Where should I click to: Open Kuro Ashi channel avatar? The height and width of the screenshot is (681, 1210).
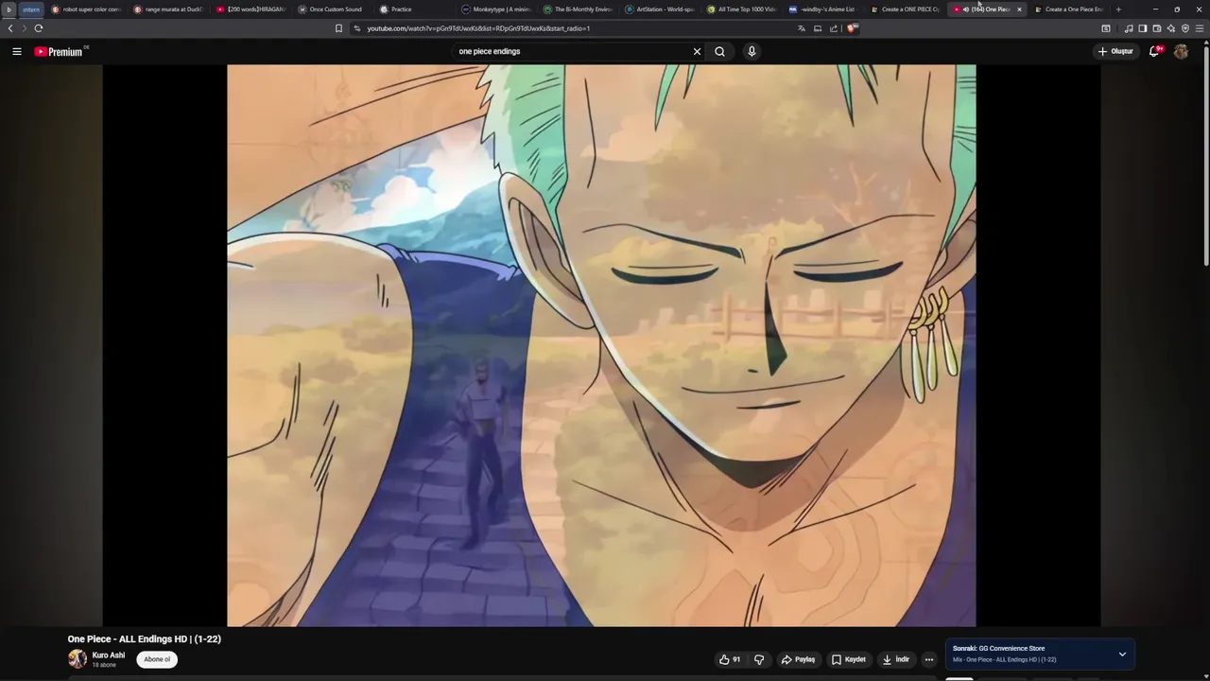click(x=78, y=659)
